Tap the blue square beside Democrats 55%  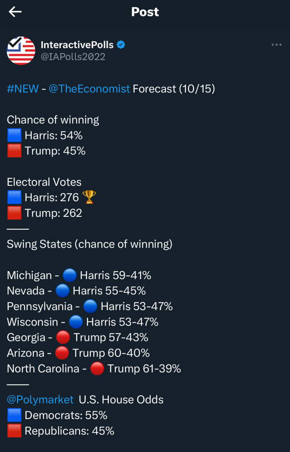[x=14, y=415]
